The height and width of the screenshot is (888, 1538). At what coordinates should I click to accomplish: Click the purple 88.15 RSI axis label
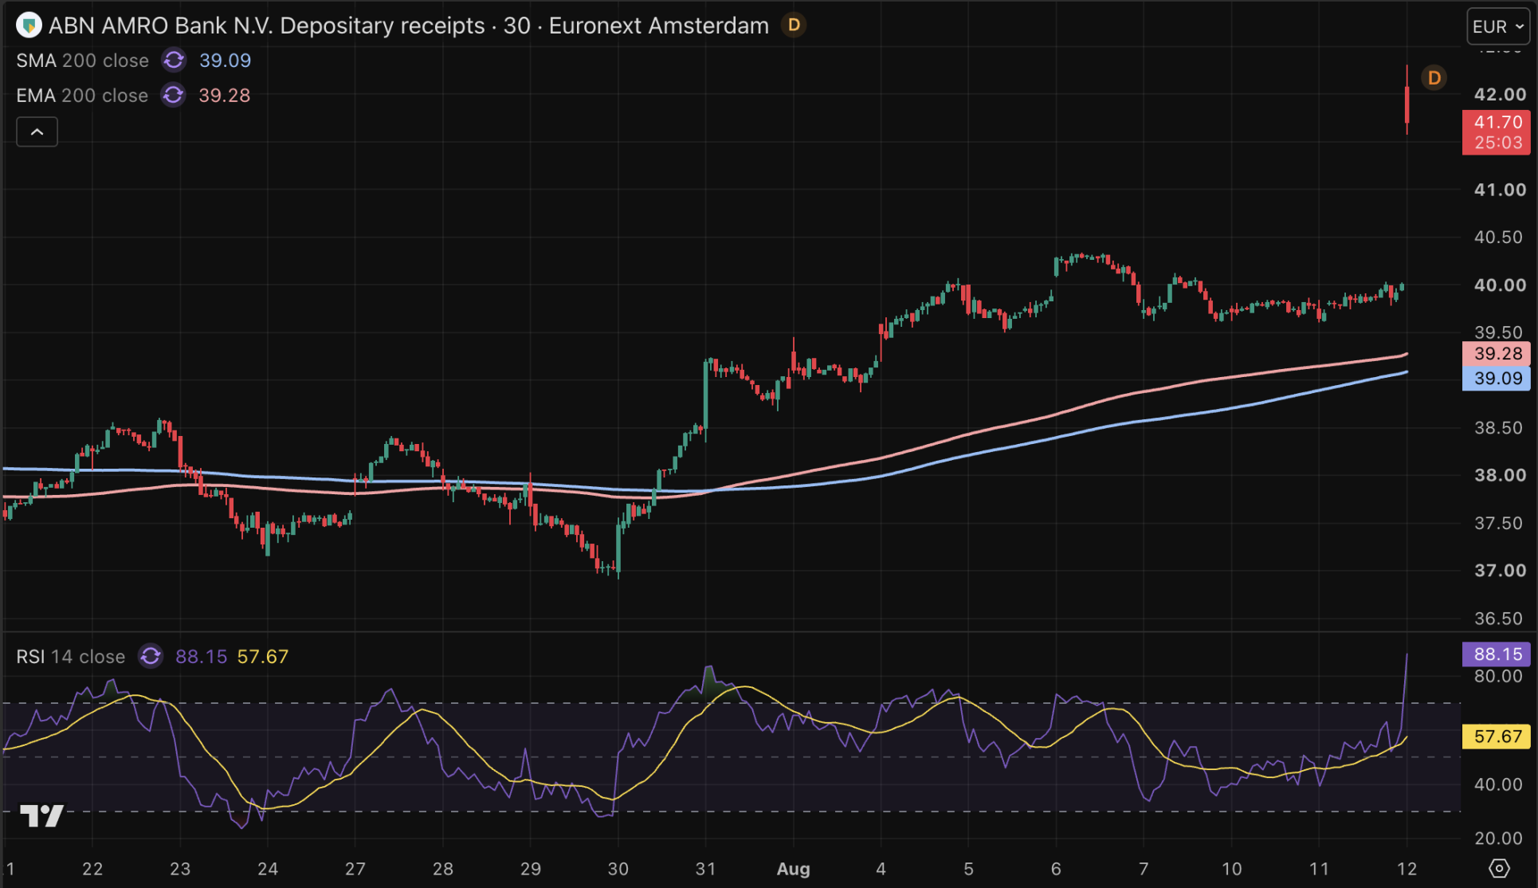[1497, 654]
